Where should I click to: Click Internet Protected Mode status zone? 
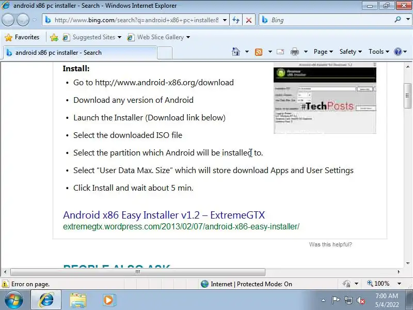tap(246, 284)
